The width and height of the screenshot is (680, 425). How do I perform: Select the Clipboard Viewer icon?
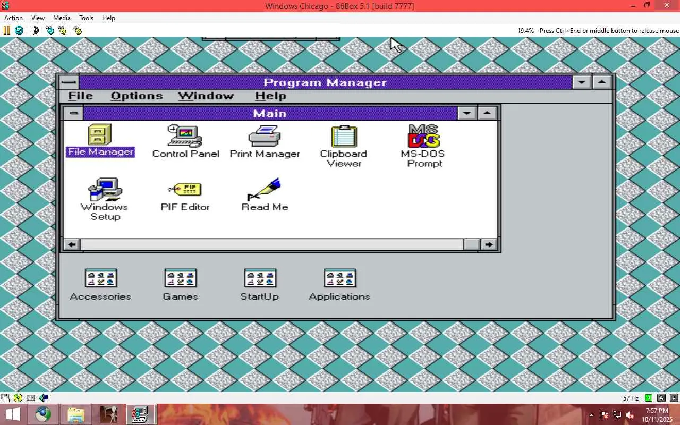coord(344,146)
